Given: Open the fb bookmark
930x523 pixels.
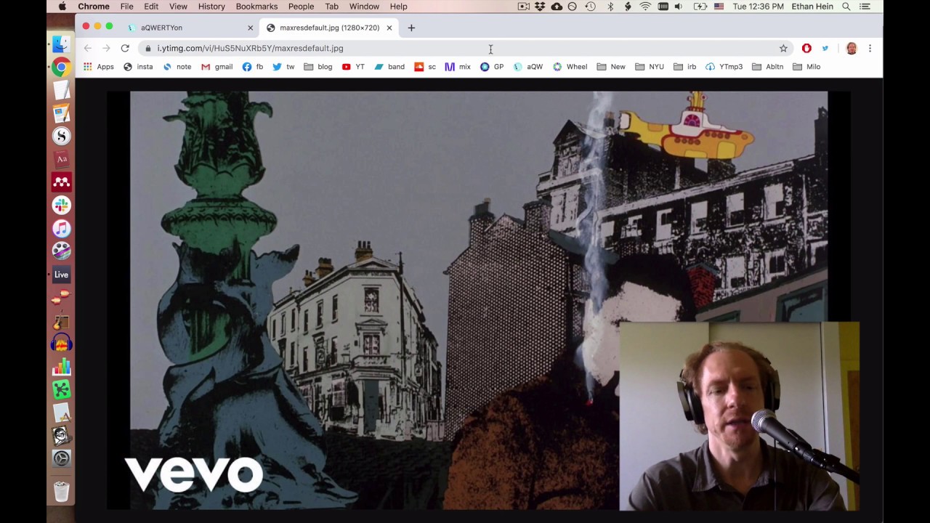Looking at the screenshot, I should point(253,67).
